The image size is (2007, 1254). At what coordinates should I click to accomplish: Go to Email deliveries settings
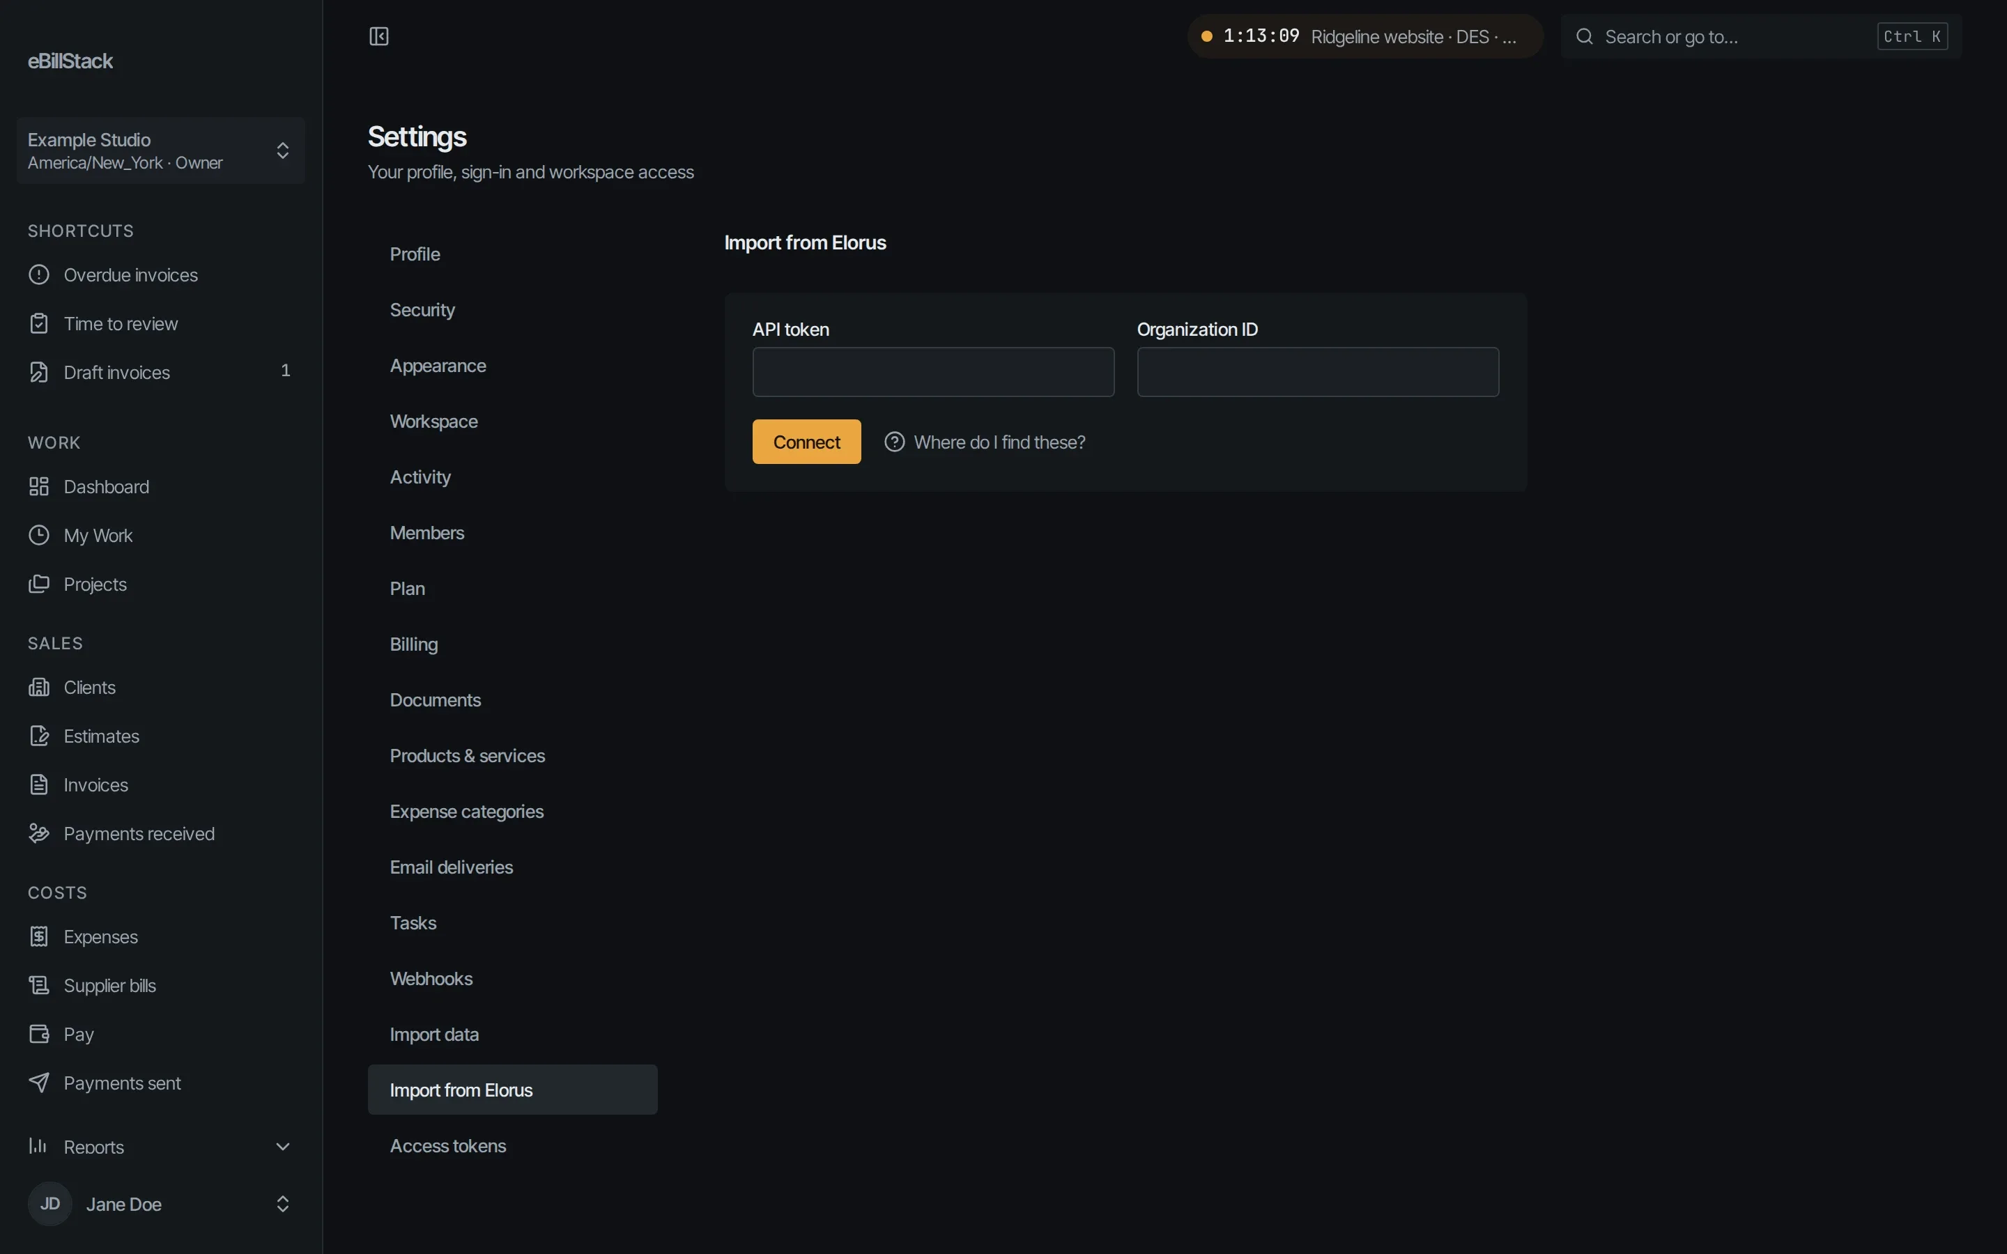coord(512,867)
